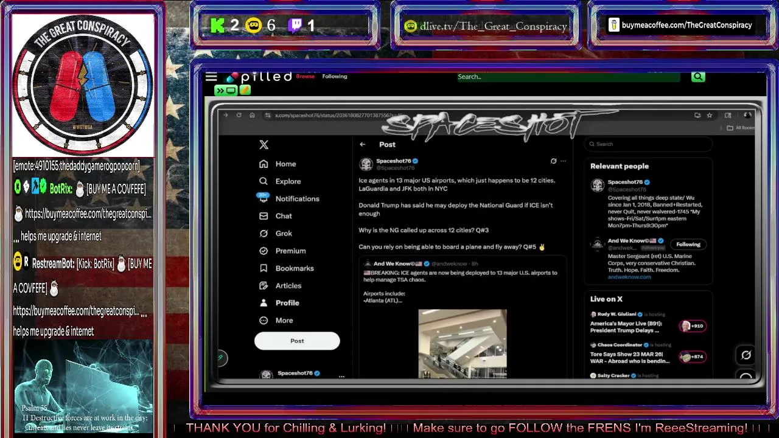Viewport: 779px width, 438px height.
Task: Open Explore in the X sidebar
Action: 280,181
